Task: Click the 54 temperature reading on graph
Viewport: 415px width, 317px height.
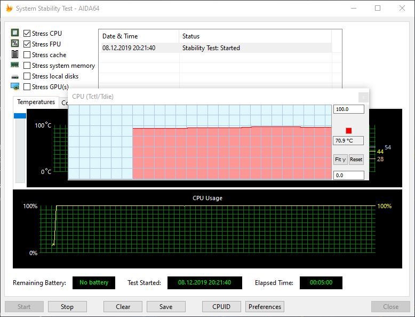Action: (x=388, y=147)
